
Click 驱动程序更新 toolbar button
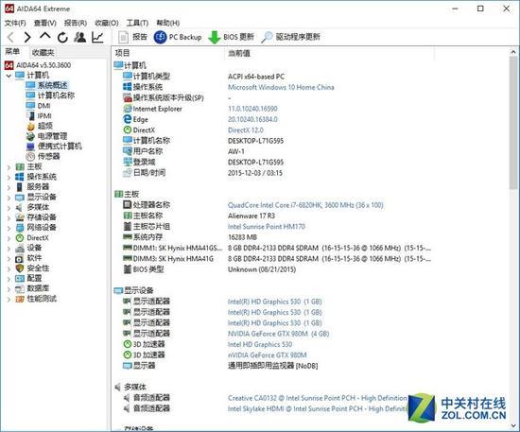290,37
